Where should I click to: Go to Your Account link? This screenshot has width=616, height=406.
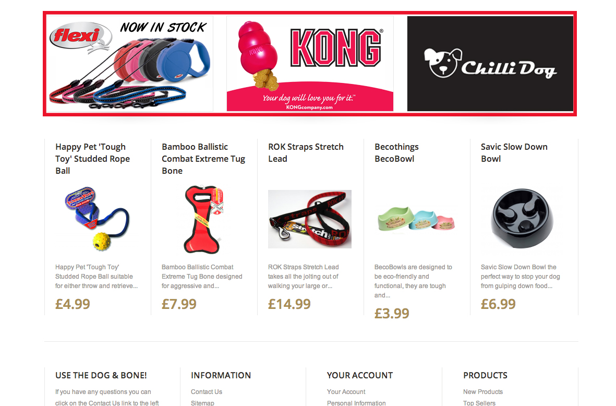(346, 392)
